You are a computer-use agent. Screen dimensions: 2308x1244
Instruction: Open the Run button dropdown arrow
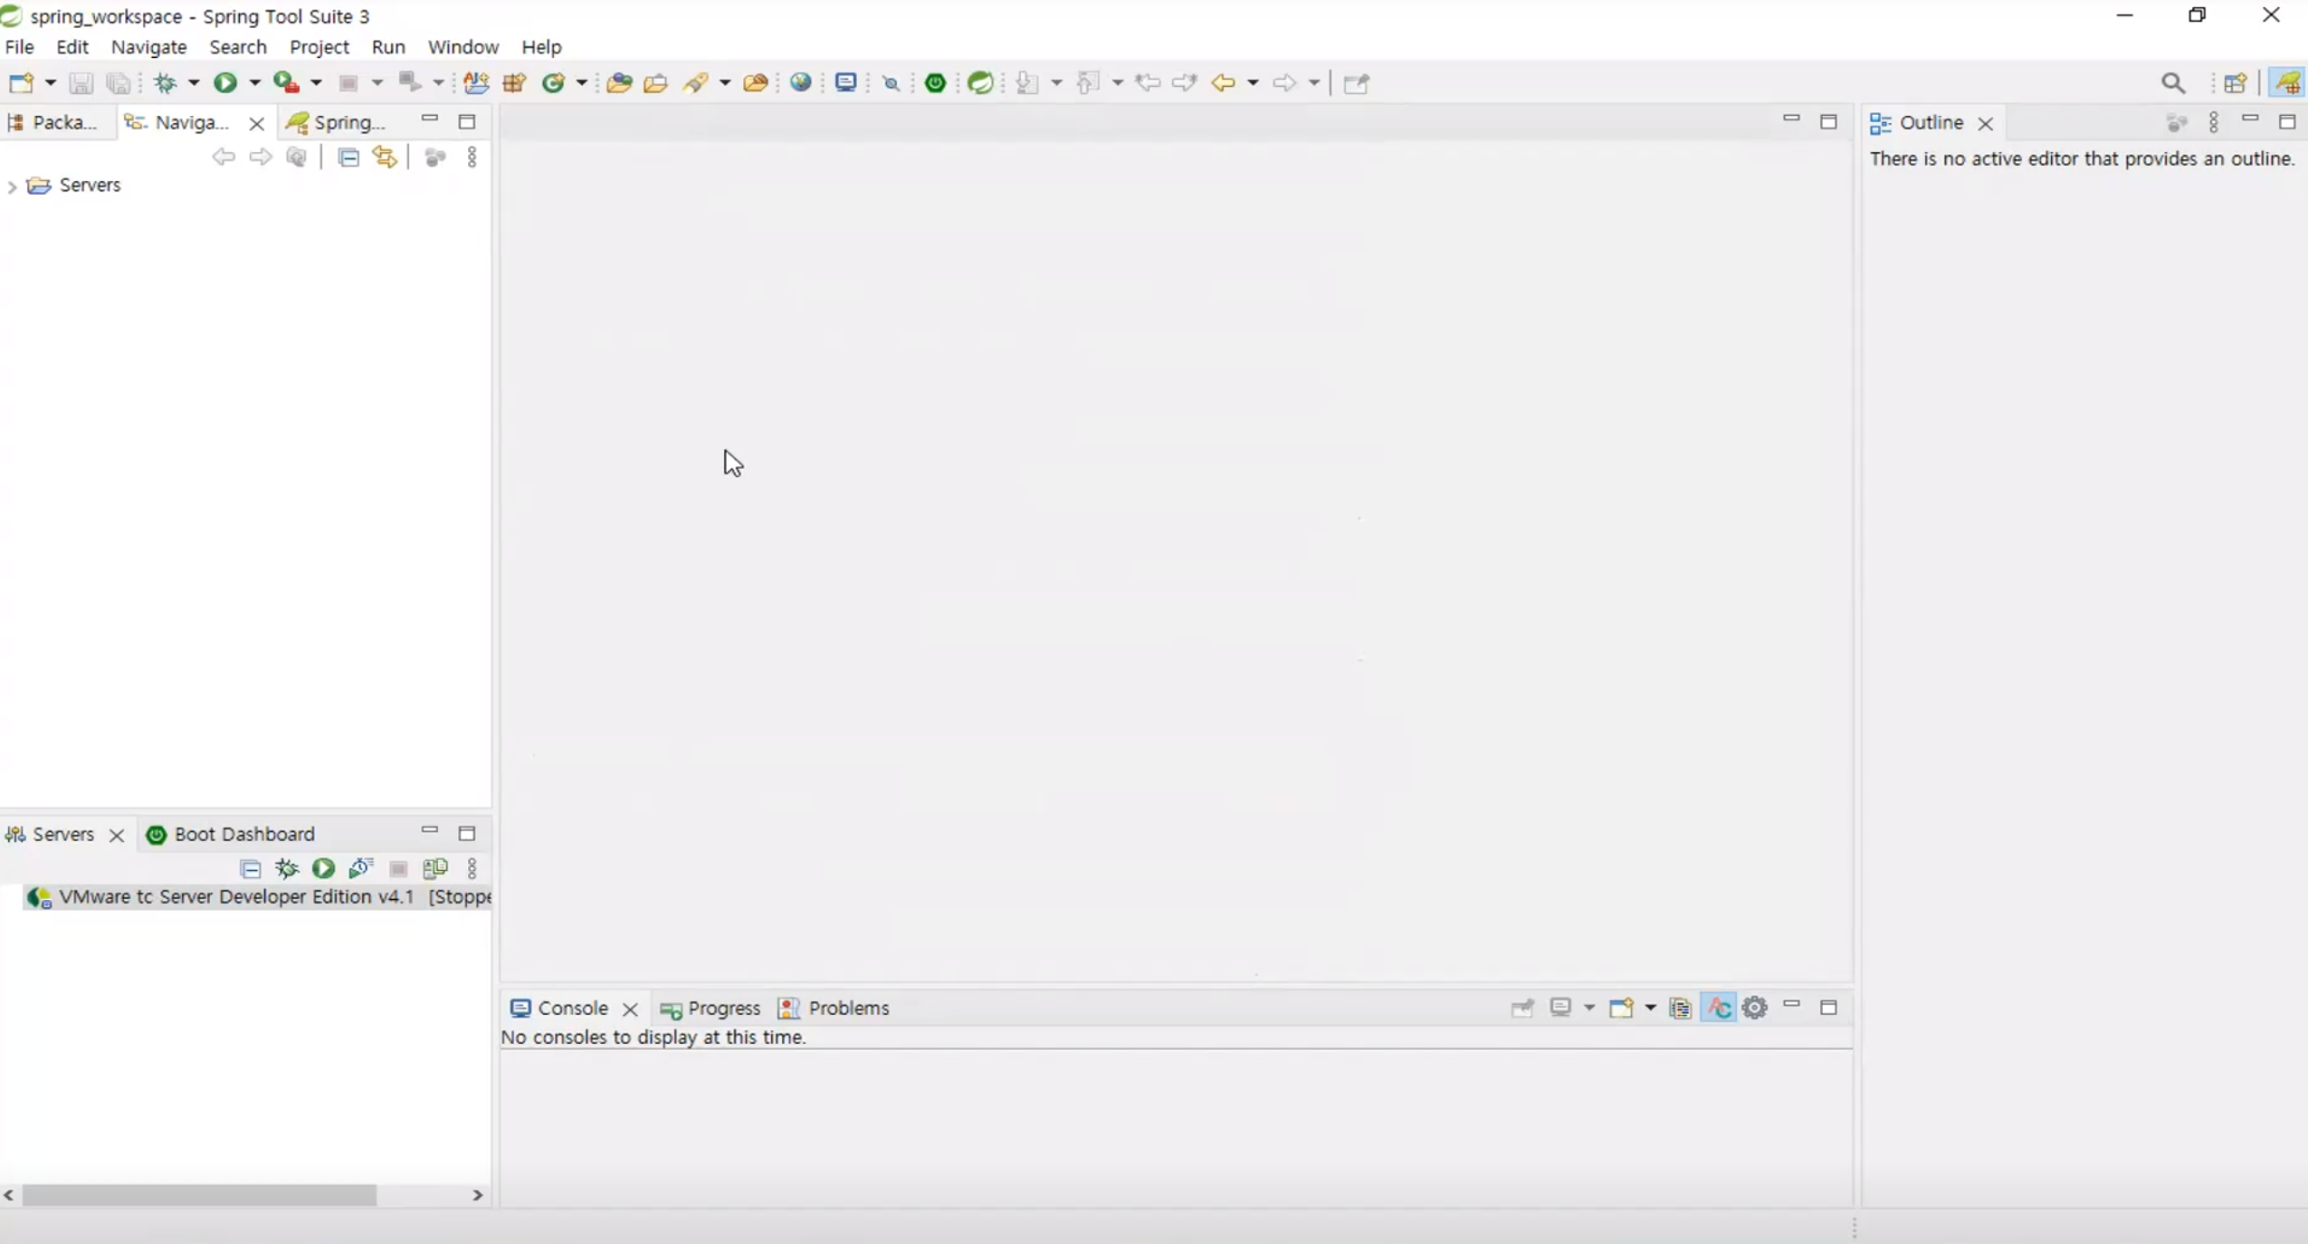click(255, 83)
